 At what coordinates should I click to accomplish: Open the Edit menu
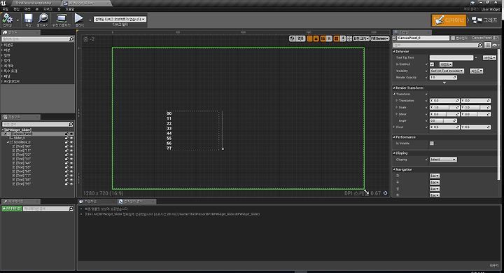pyautogui.click(x=16, y=9)
